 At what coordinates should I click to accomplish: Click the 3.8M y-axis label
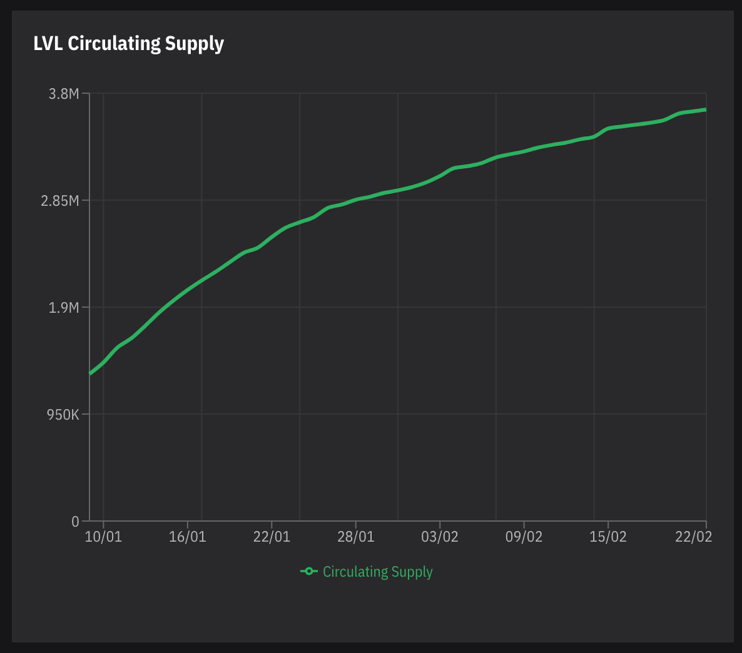click(64, 94)
